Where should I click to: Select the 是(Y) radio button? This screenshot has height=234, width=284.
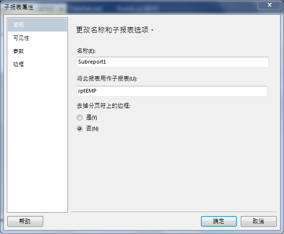[x=80, y=117]
